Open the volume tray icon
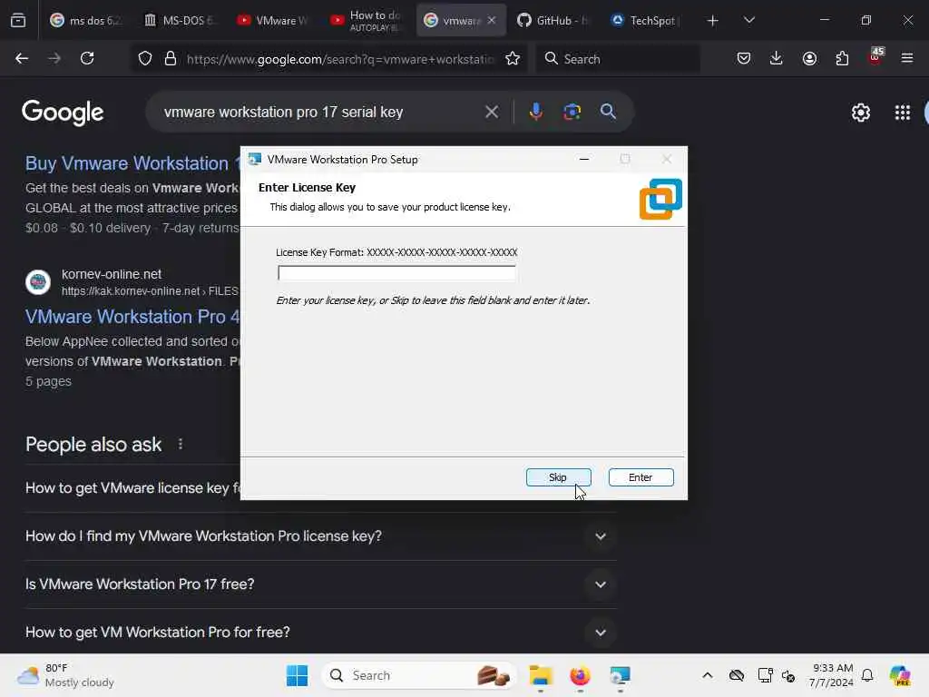Viewport: 929px width, 697px height. [x=788, y=675]
